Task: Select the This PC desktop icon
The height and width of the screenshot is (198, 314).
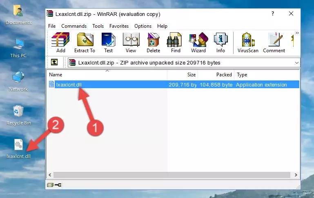Action: pyautogui.click(x=18, y=48)
